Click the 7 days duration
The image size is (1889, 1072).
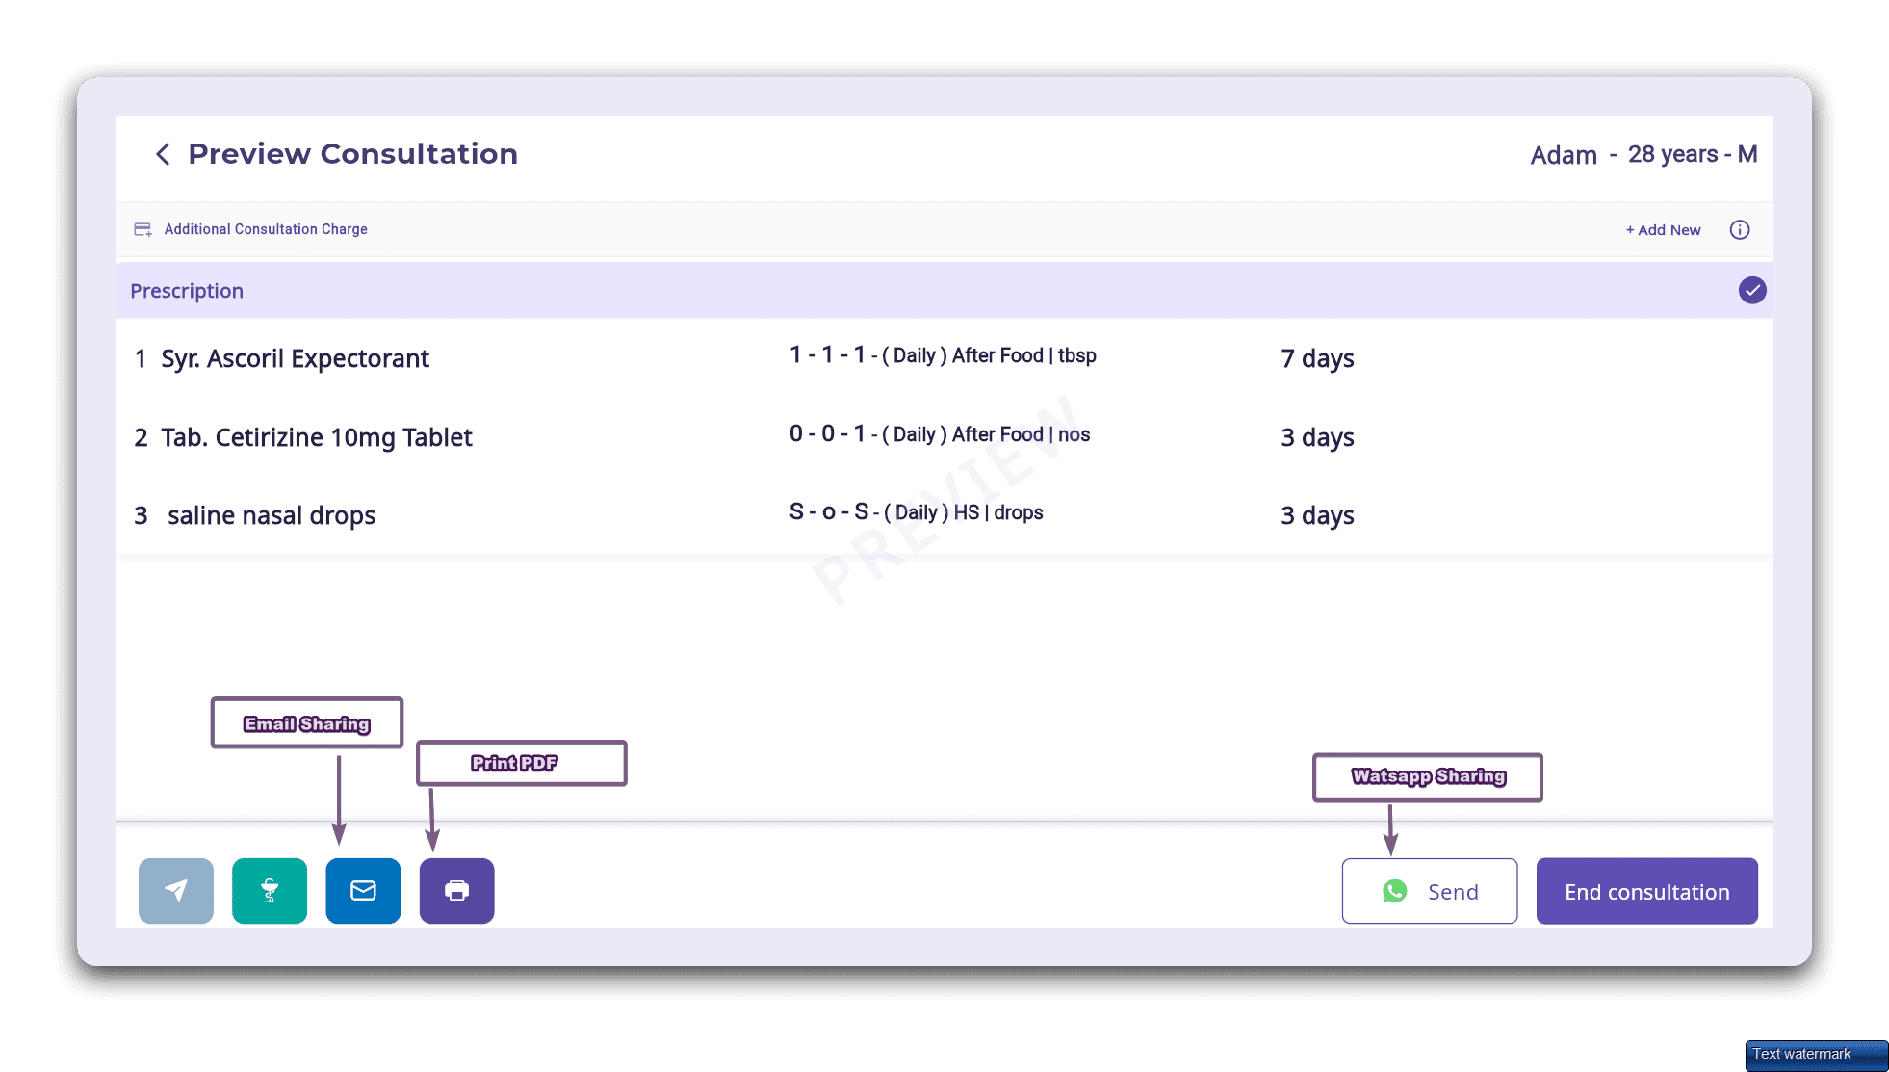point(1316,358)
